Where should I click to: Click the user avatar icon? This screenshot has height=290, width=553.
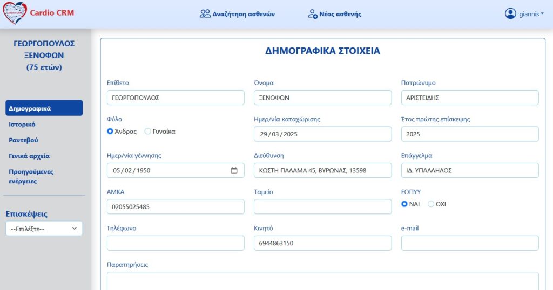(x=510, y=14)
